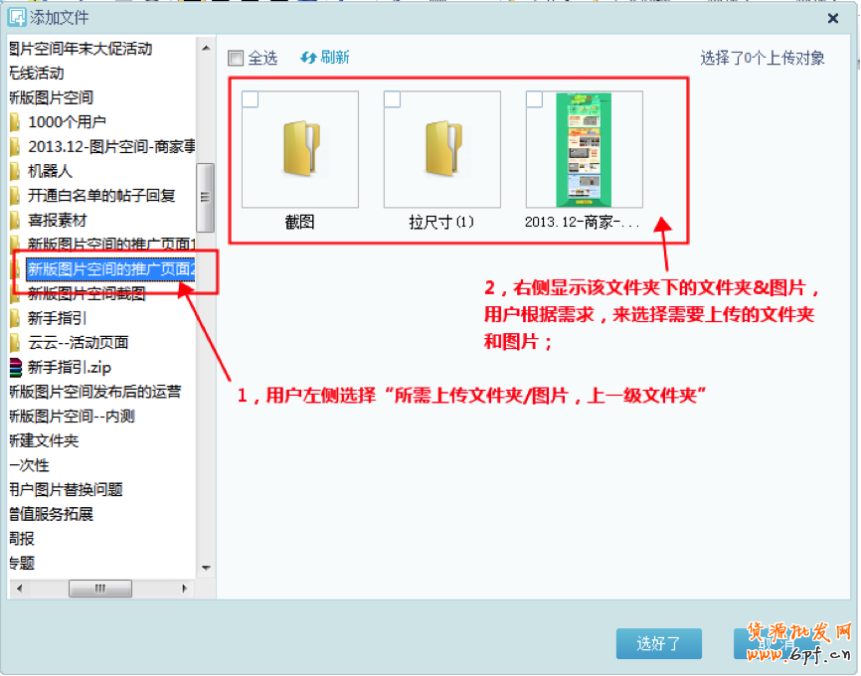The width and height of the screenshot is (861, 676).
Task: Select 新版图片空间的推广页面2 in the tree
Action: (x=110, y=269)
